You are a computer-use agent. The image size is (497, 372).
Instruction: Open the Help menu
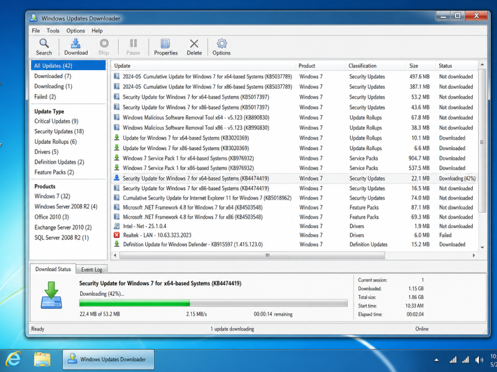pyautogui.click(x=97, y=30)
